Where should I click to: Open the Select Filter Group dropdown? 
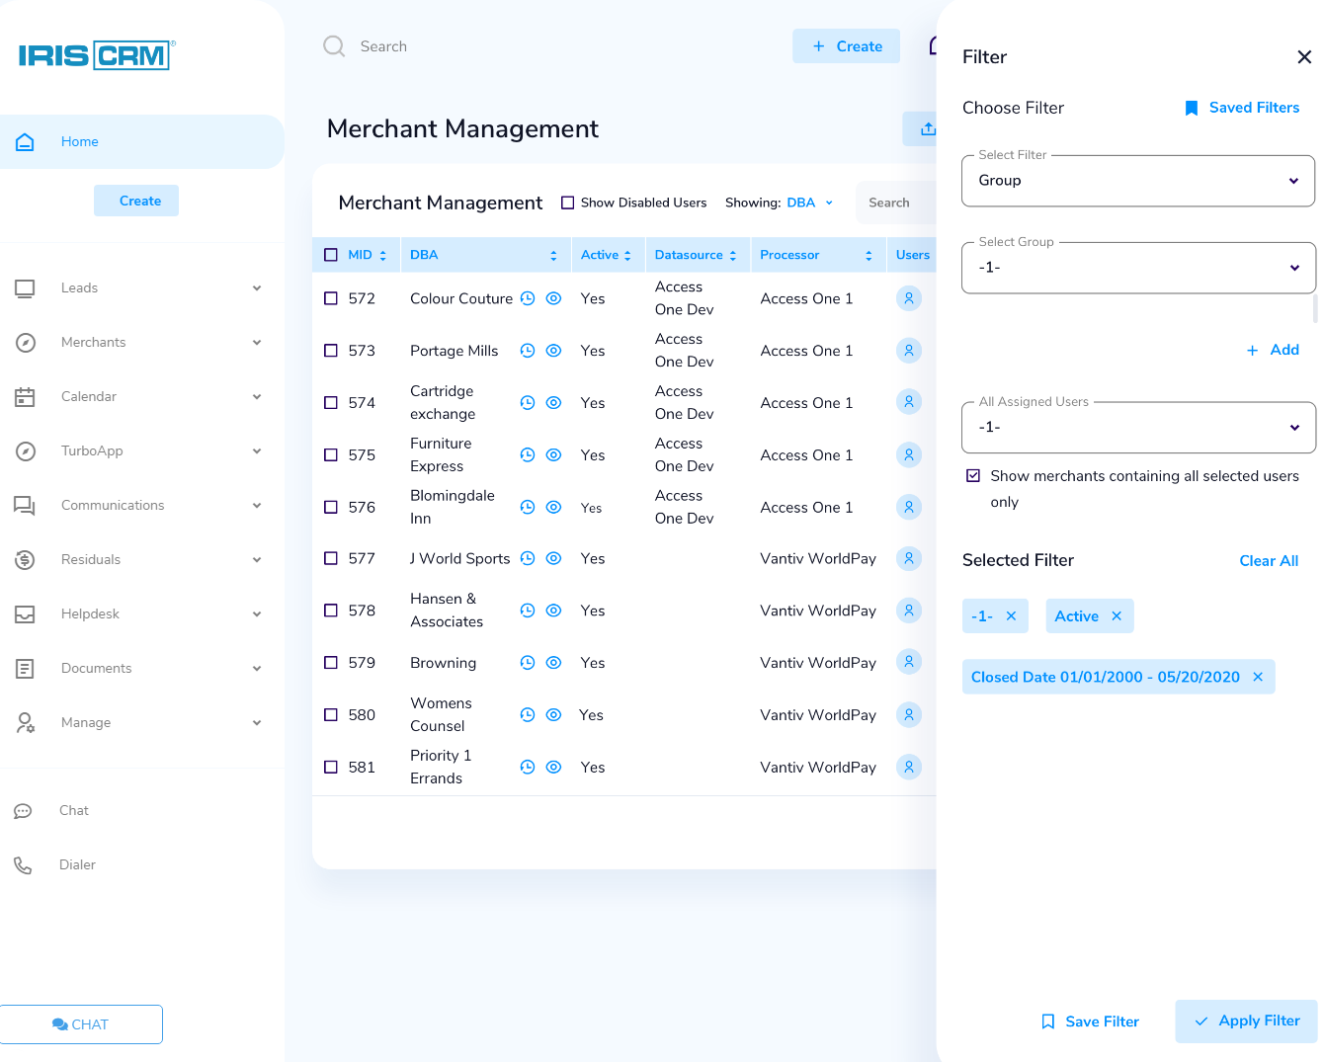click(1138, 181)
